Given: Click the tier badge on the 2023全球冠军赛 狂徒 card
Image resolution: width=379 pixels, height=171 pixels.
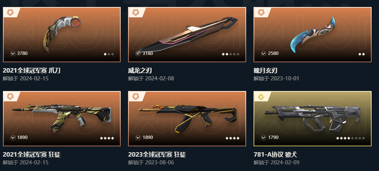Looking at the screenshot, I should 135,97.
